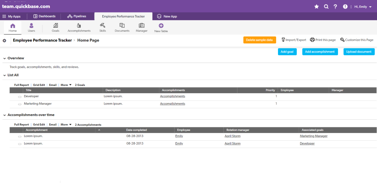
Task: Click the app settings gear icon
Action: (x=4, y=41)
